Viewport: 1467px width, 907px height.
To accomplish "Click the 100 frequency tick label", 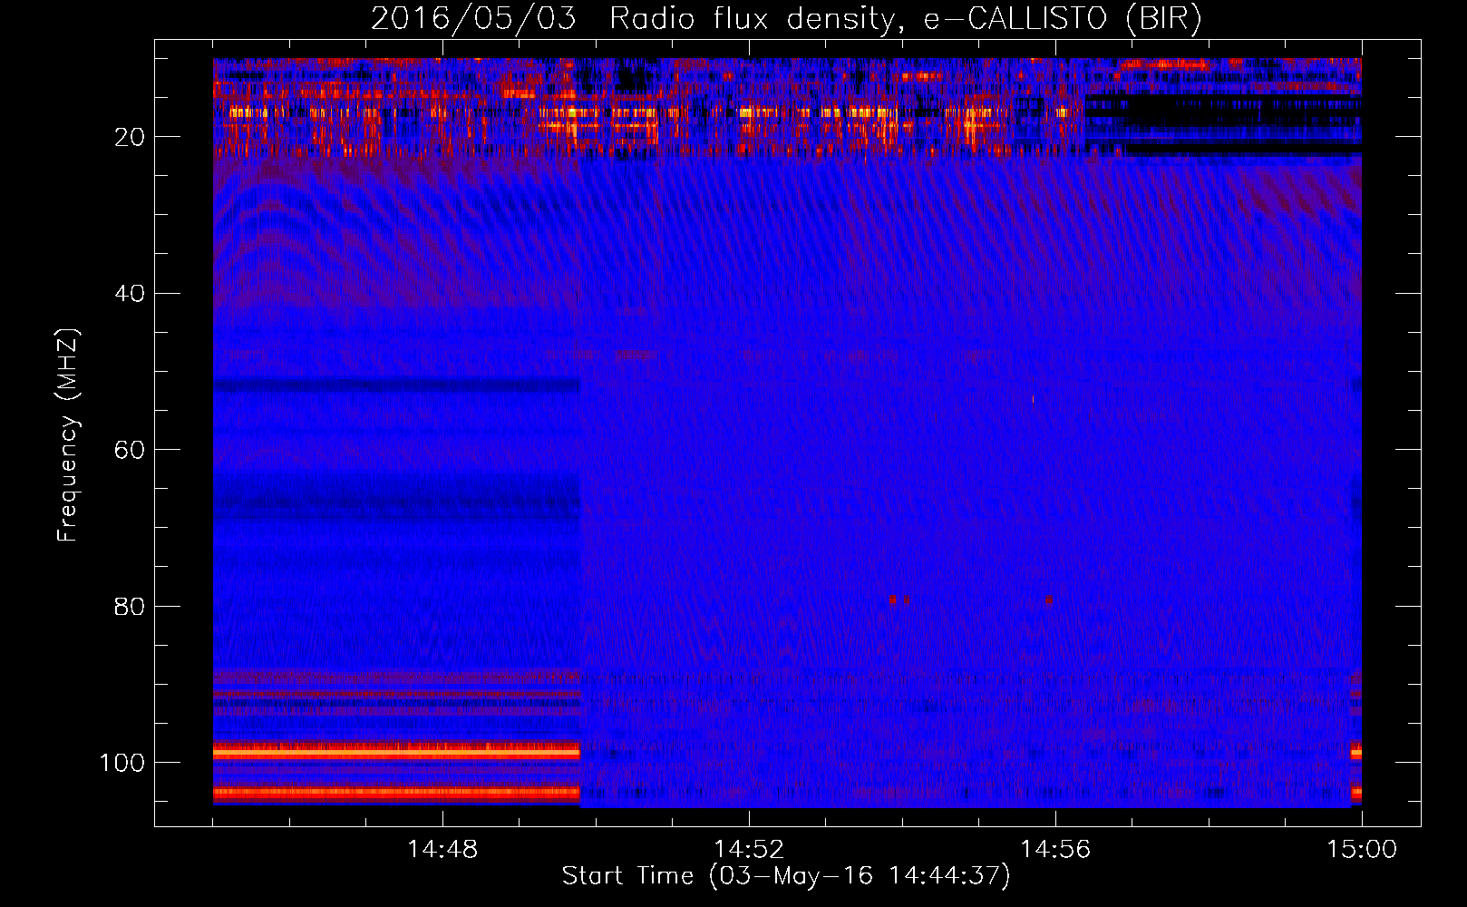I will [x=122, y=763].
